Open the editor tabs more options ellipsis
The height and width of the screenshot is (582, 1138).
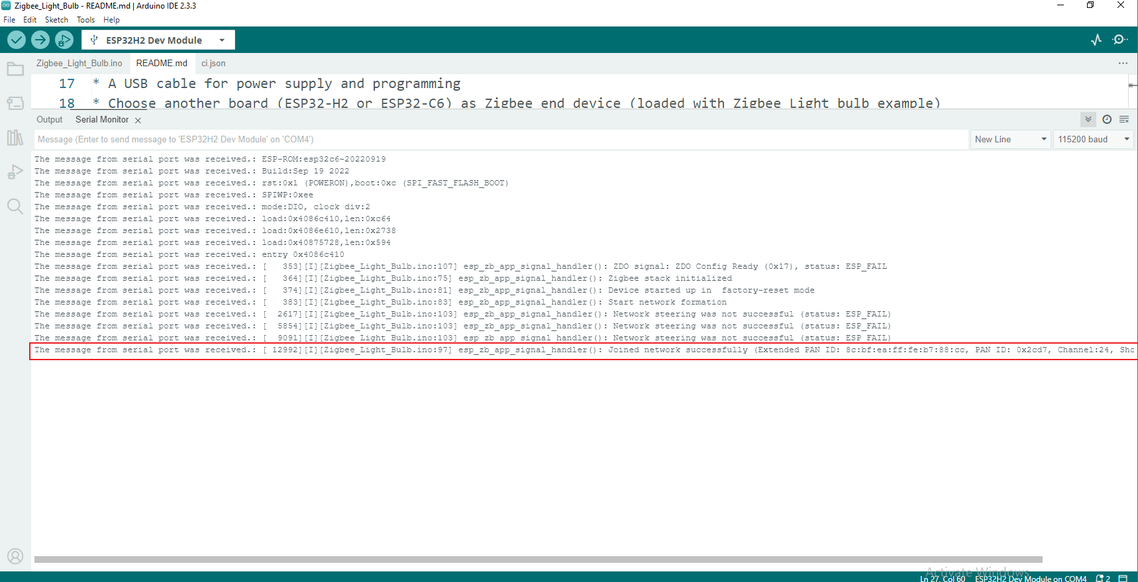(x=1123, y=64)
